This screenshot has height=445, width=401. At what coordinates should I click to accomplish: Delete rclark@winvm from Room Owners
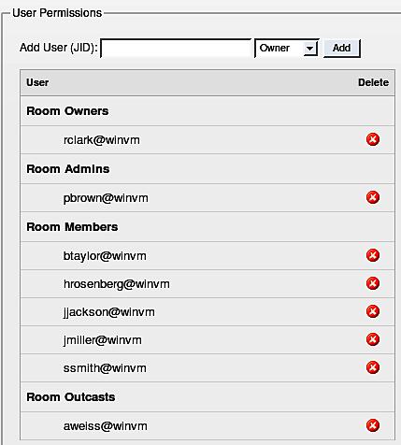coord(373,139)
